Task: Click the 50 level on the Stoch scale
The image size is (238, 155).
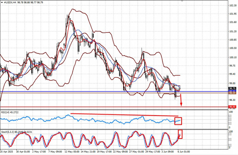Action: click(230, 139)
